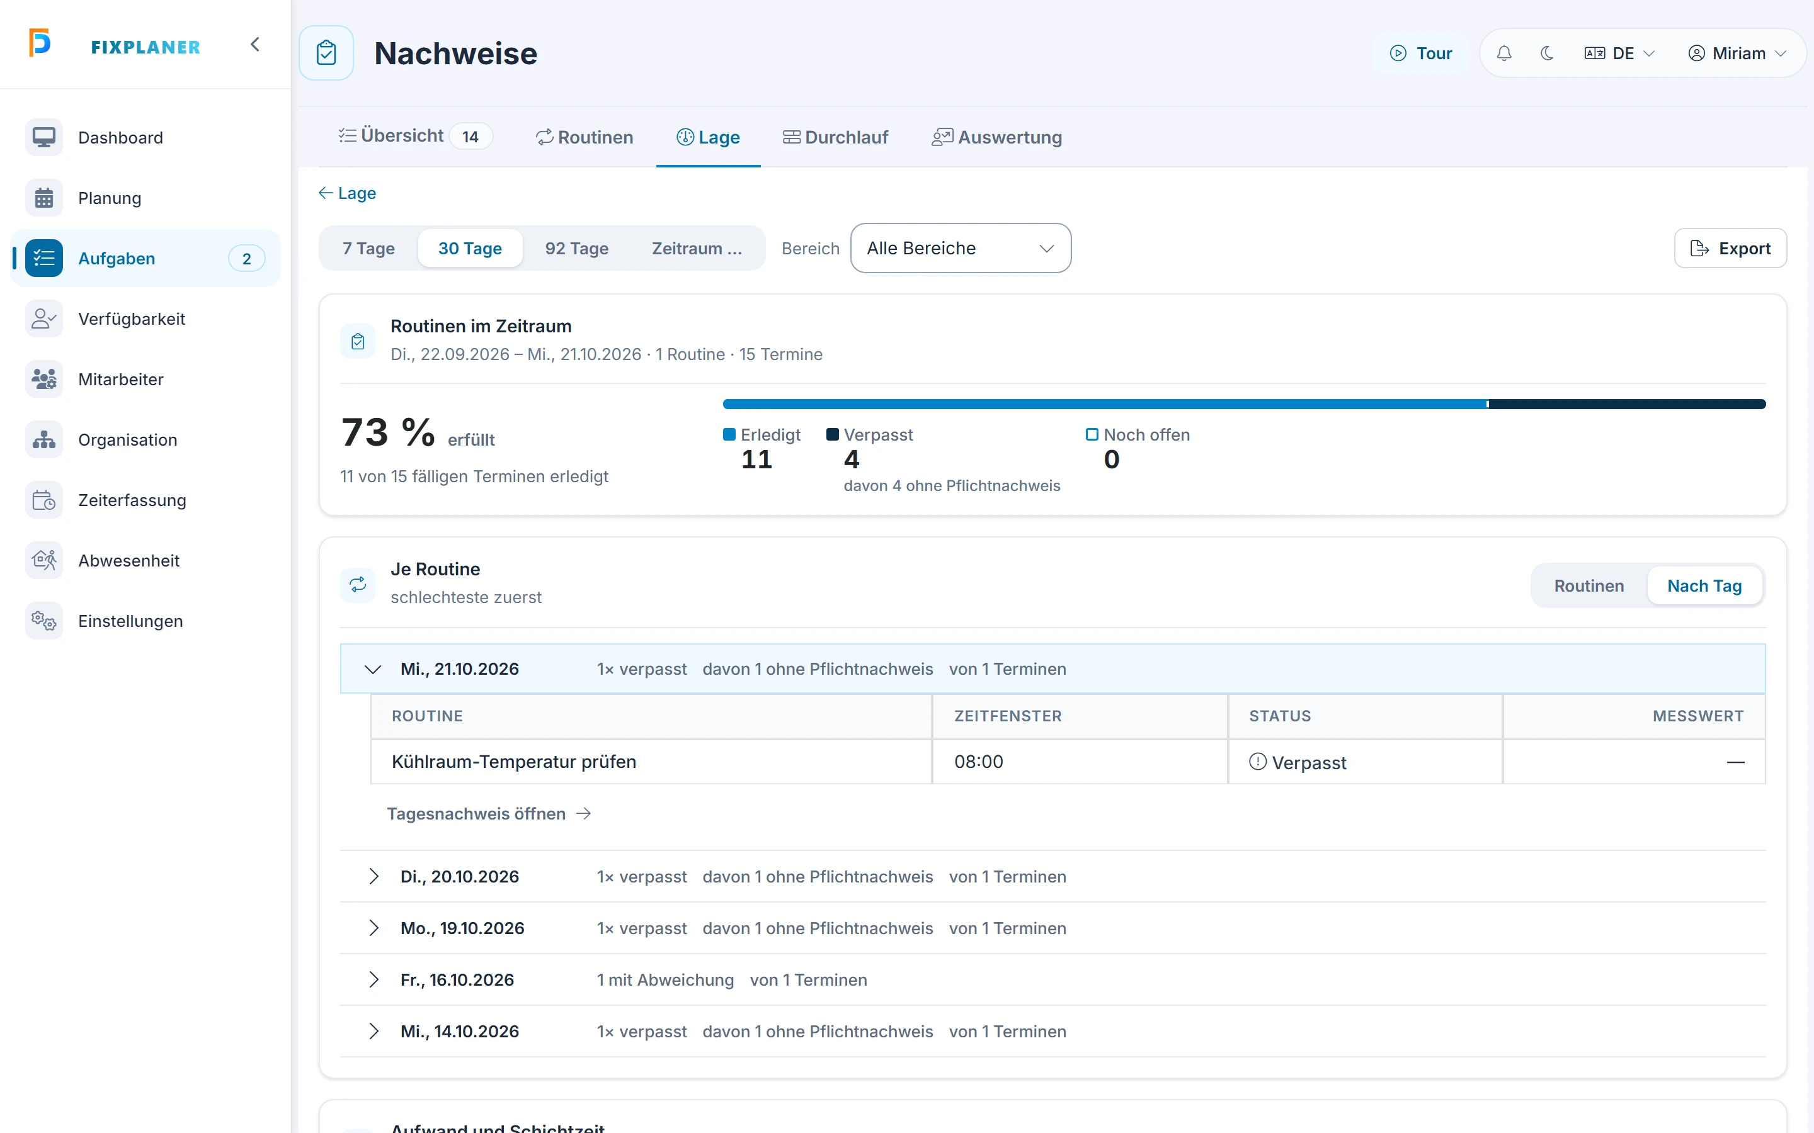1814x1133 pixels.
Task: Collapse the sidebar with the arrow
Action: click(x=255, y=45)
